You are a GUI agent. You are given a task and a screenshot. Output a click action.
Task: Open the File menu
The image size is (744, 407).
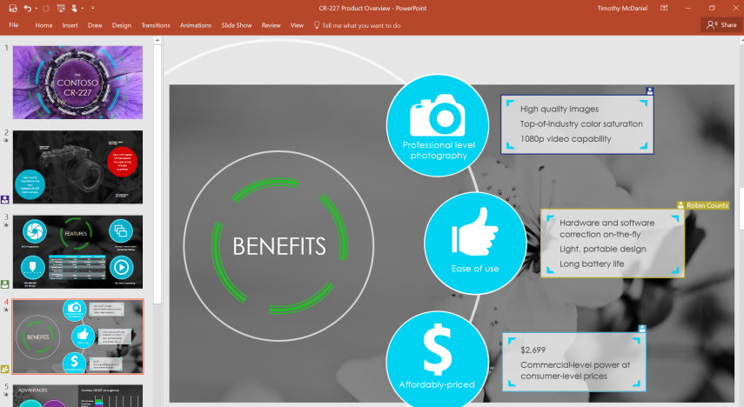pos(13,25)
